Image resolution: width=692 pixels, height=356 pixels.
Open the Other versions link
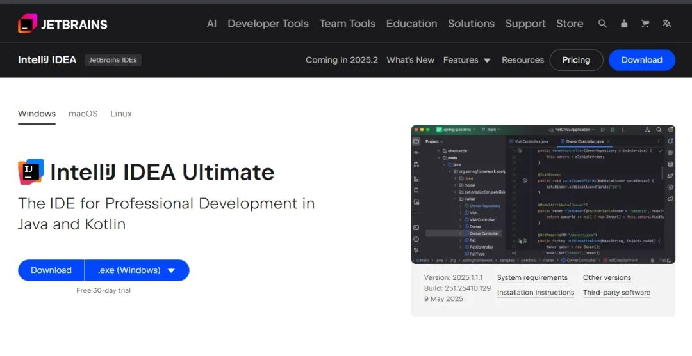click(607, 277)
